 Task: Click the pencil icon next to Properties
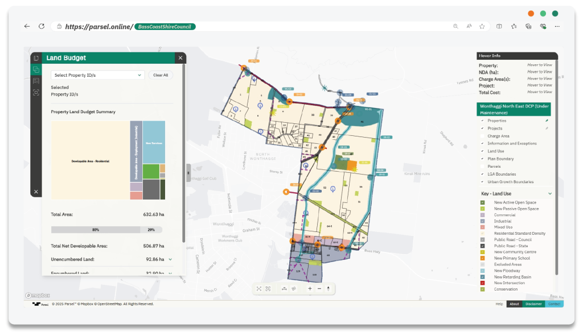[x=547, y=121]
